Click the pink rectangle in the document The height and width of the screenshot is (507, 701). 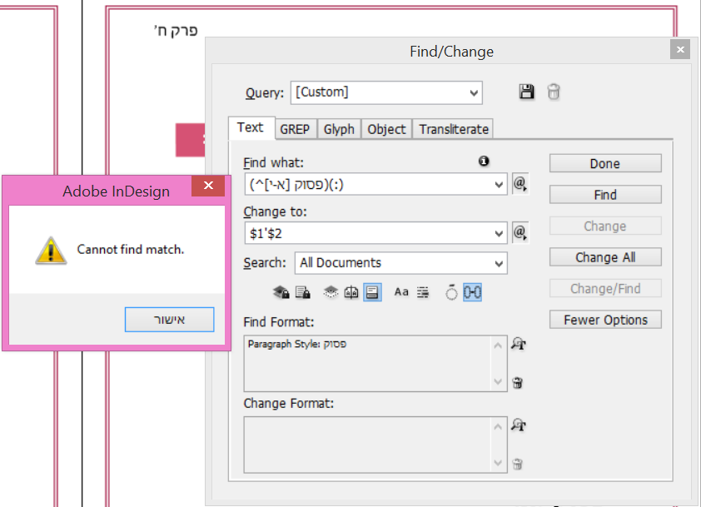[x=190, y=140]
